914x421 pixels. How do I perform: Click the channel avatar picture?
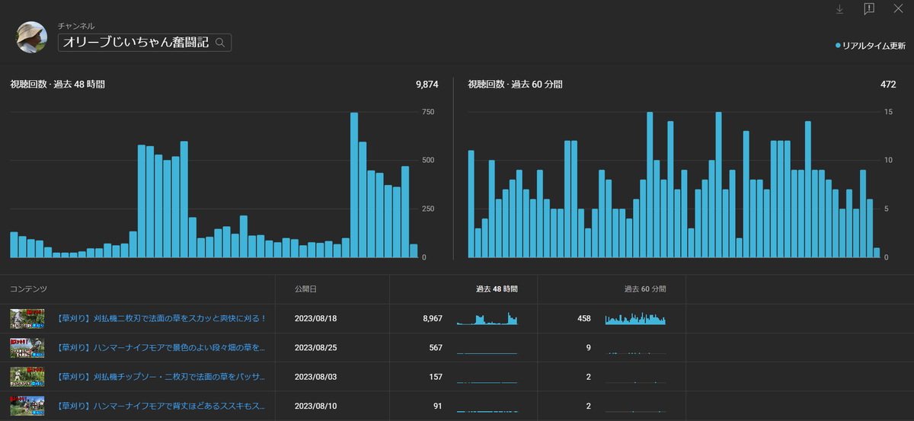[33, 37]
